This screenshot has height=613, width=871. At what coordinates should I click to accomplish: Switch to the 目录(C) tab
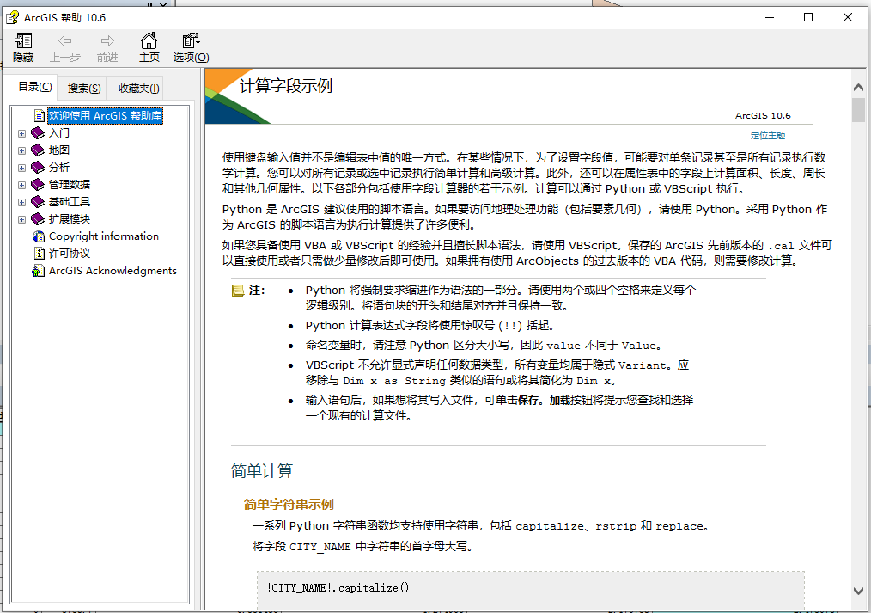[x=34, y=87]
